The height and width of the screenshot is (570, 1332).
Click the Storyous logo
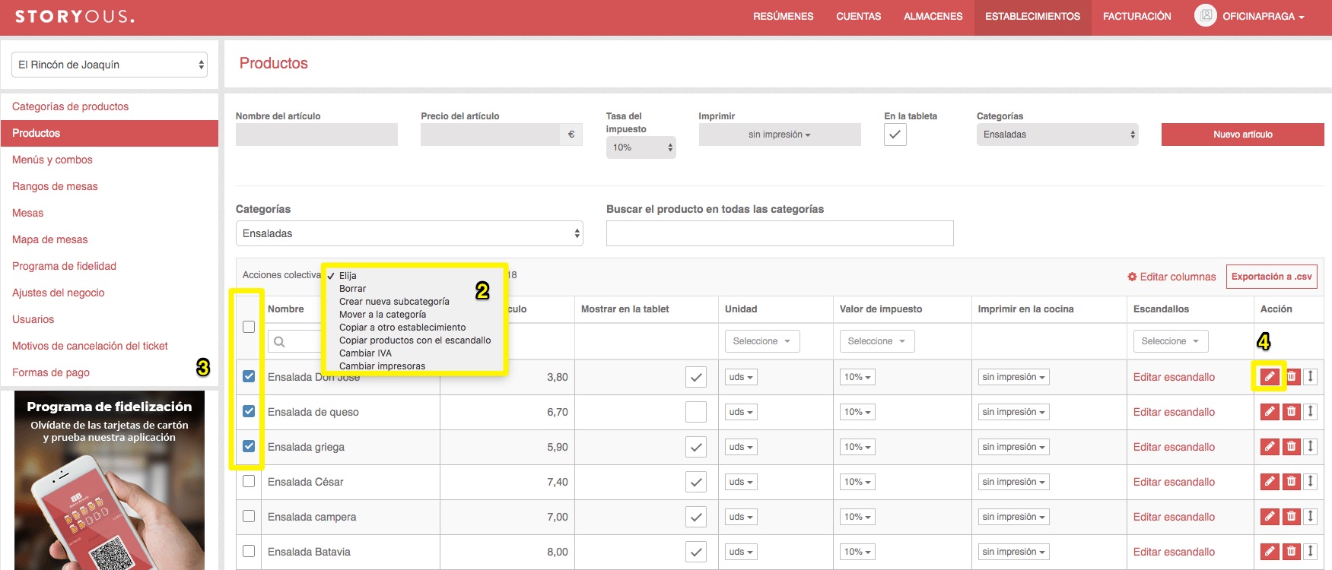pos(75,16)
